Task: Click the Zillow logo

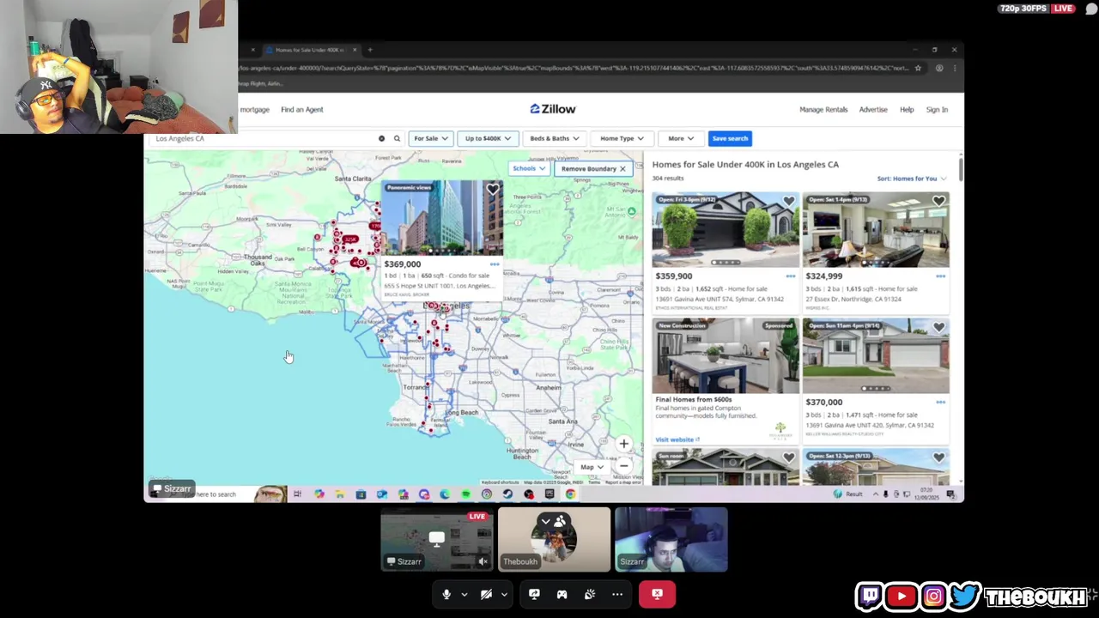Action: click(553, 109)
